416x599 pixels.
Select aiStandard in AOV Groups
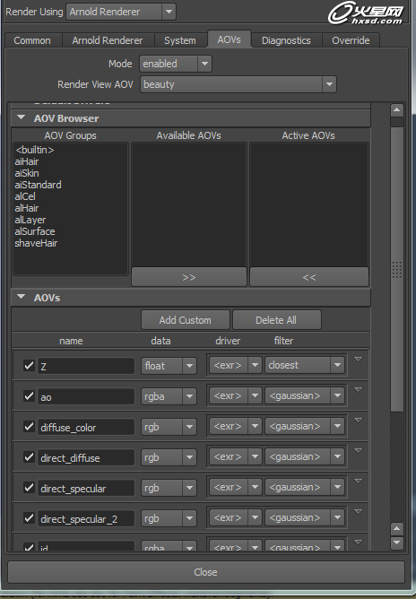[38, 185]
